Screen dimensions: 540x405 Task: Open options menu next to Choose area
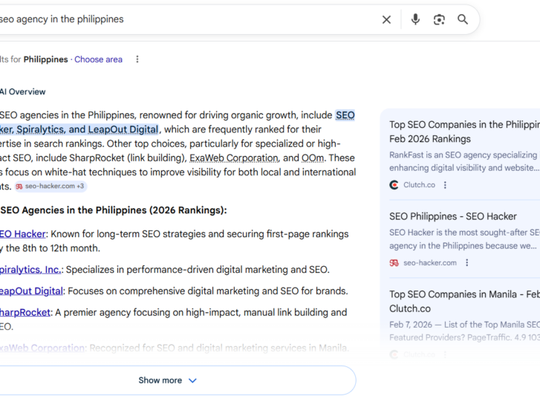tap(137, 59)
